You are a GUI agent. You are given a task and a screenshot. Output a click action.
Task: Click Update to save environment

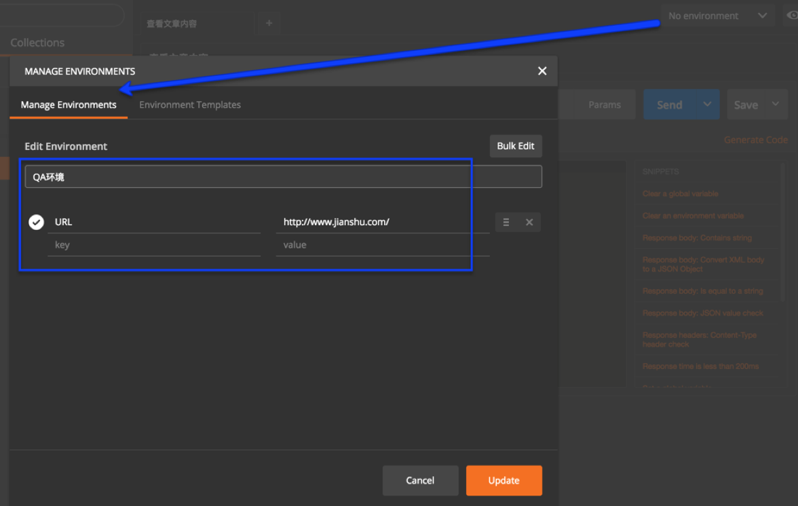503,481
